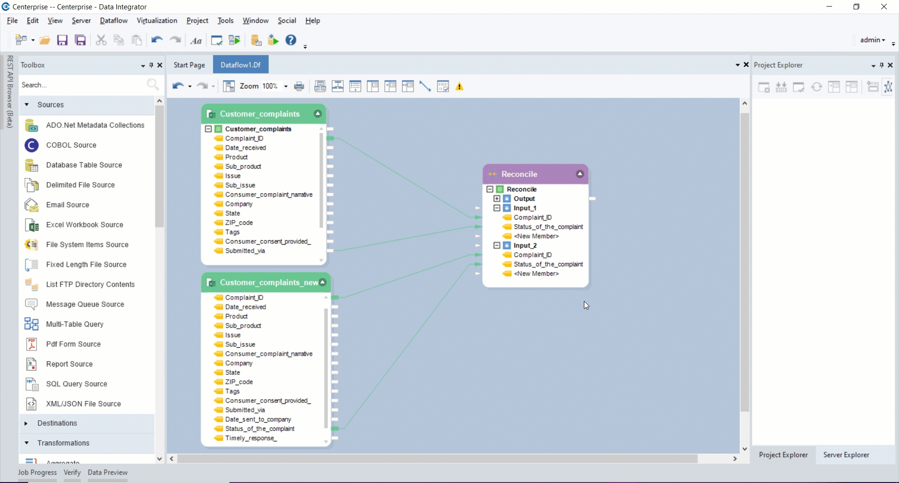Expand the Destinations section in Toolbox

pyautogui.click(x=57, y=423)
